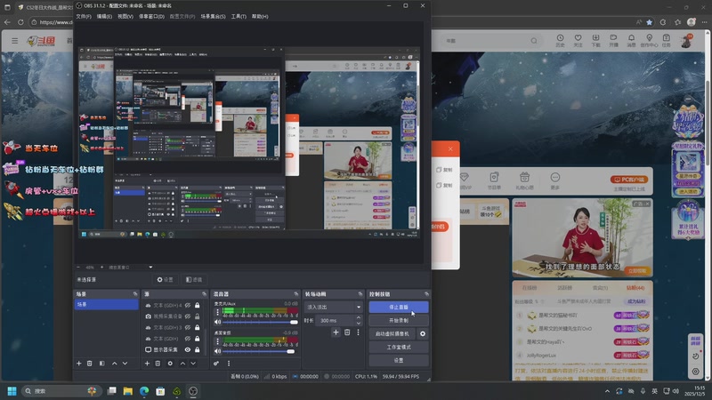Unlock the 显示器采集 source
This screenshot has width=712, height=400.
point(197,349)
